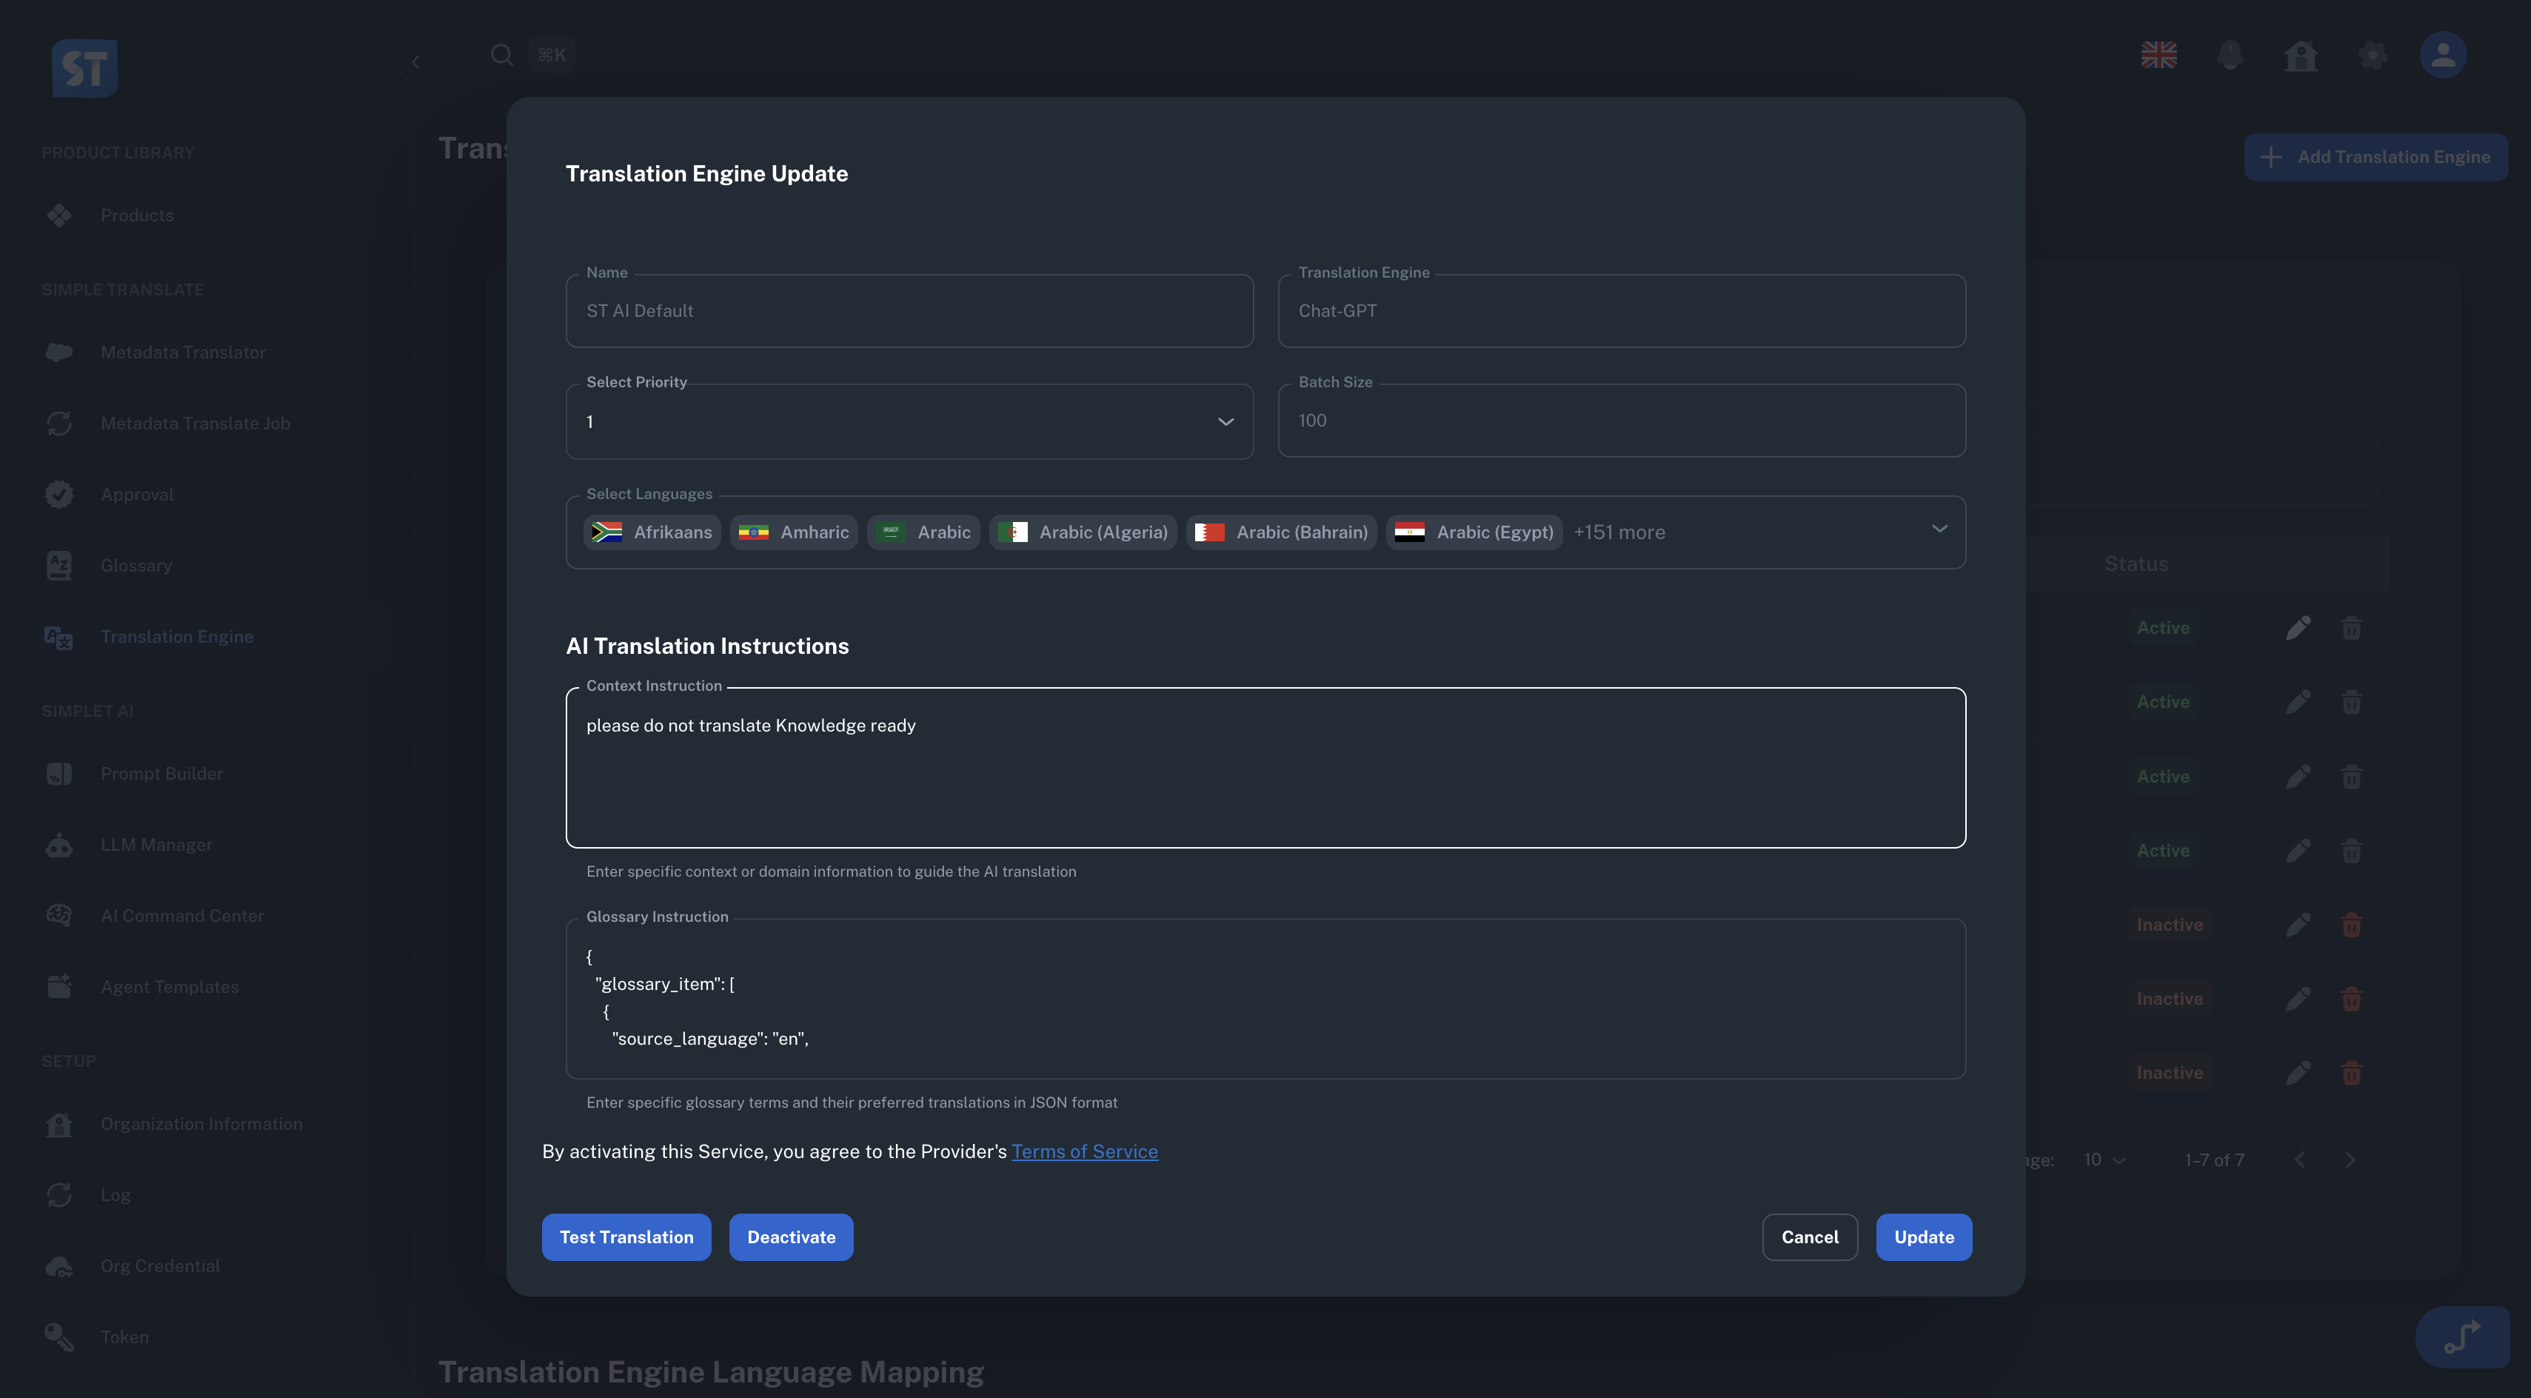This screenshot has width=2531, height=1398.
Task: Click the trash icon on an Inactive engine row
Action: pos(2353,924)
